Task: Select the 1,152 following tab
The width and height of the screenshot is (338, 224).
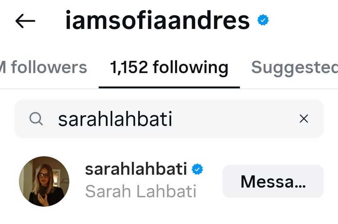Action: point(169,68)
